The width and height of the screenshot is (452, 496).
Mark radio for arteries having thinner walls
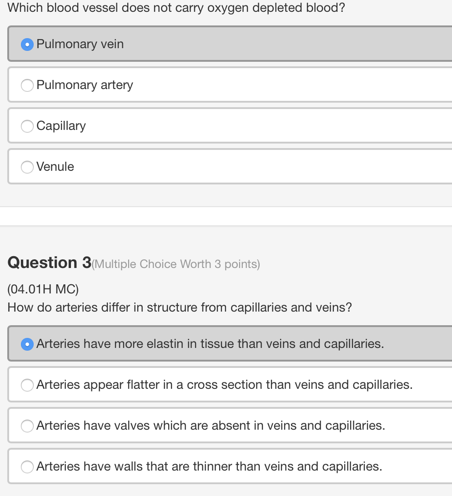click(27, 467)
